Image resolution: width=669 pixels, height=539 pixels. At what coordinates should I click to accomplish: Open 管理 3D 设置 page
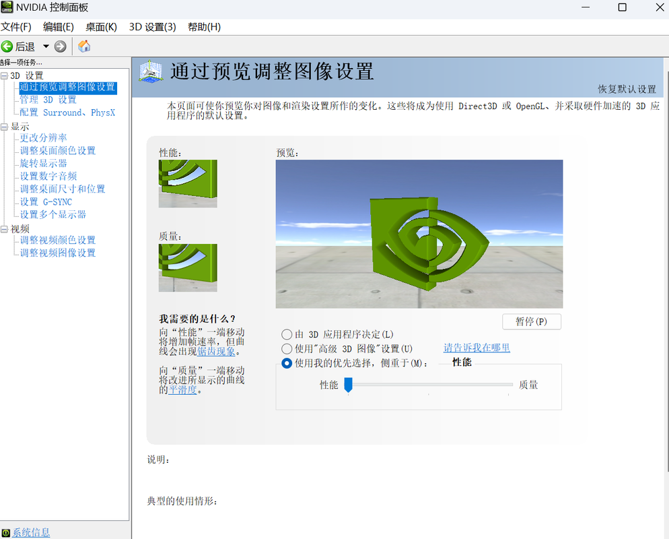coord(48,100)
